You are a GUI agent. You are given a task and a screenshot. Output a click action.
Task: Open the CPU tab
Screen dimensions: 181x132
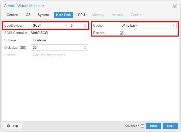tap(81, 15)
